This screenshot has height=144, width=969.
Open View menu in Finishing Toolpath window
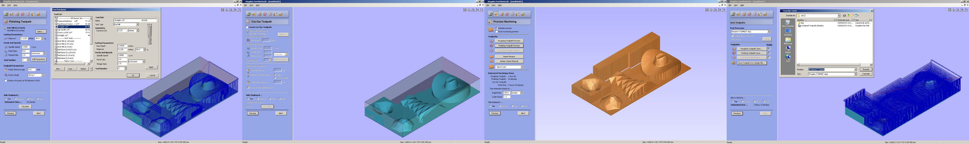tap(9, 5)
